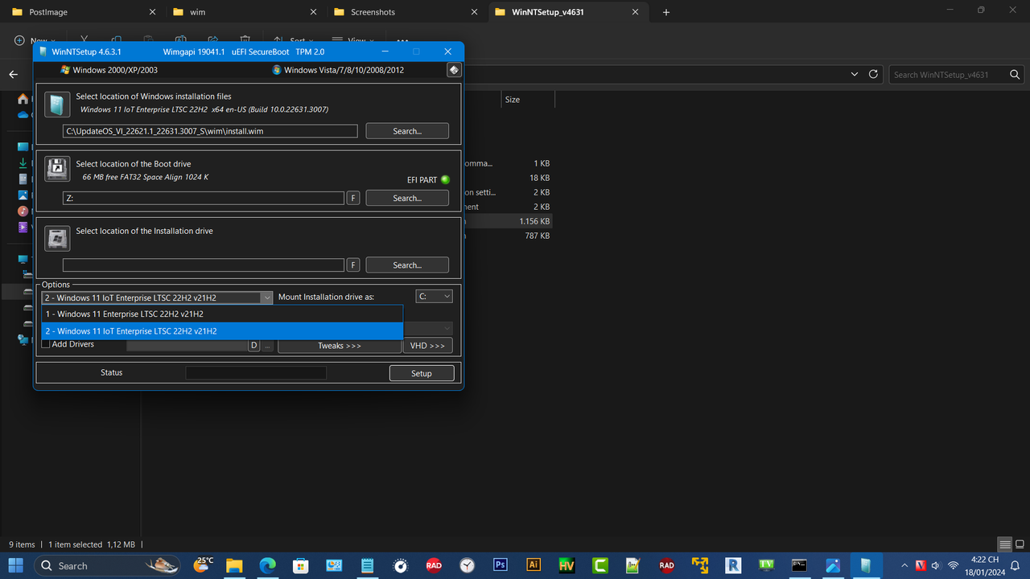
Task: Open the Revit R taskbar icon
Action: click(732, 565)
